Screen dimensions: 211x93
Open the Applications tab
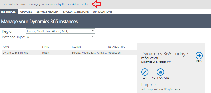(103, 12)
